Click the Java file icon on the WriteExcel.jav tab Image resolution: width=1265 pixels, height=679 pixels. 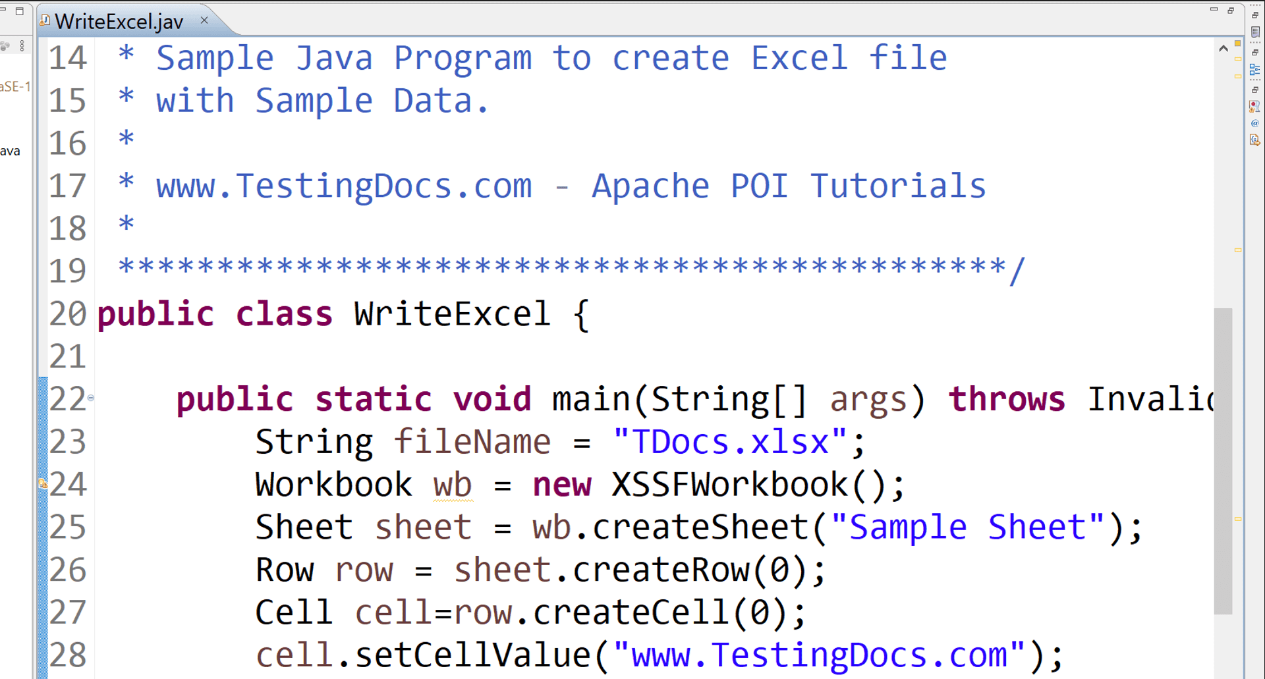pos(44,20)
